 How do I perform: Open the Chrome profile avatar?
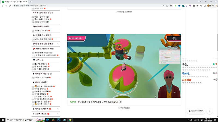208,6
